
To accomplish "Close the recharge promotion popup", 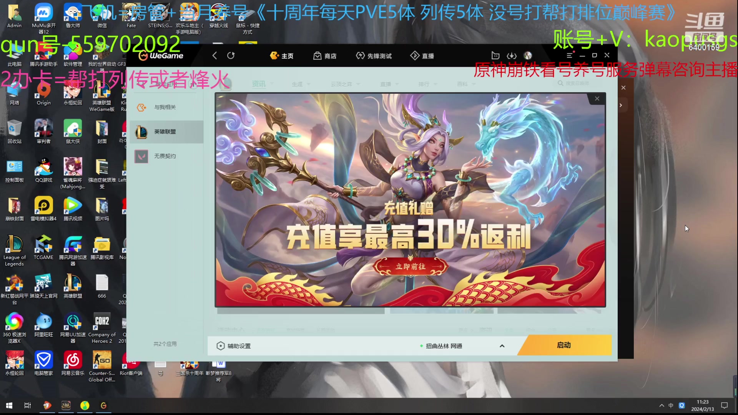I will [597, 99].
